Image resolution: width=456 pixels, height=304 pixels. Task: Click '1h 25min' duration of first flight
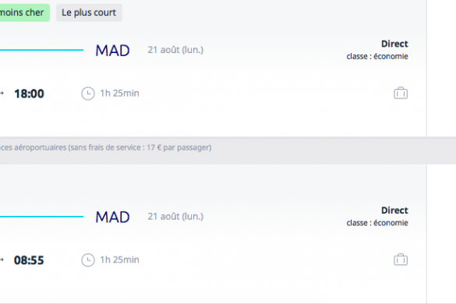pos(119,94)
